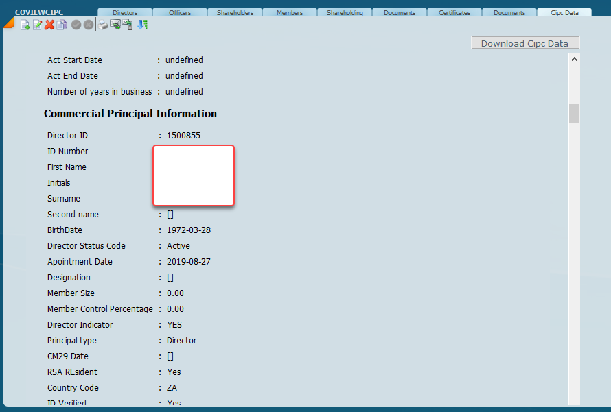The height and width of the screenshot is (412, 611).
Task: Go to the Members tab
Action: (290, 12)
